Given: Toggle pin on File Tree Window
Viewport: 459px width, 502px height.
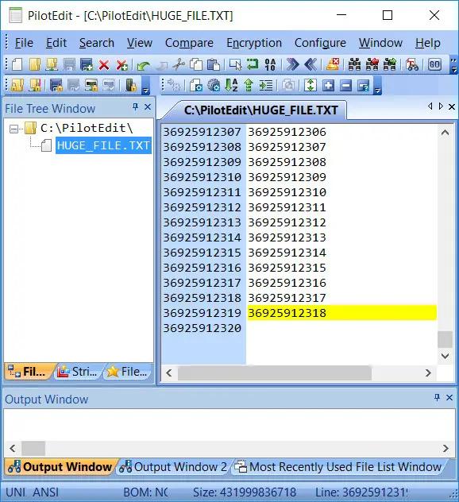Looking at the screenshot, I should (x=135, y=107).
